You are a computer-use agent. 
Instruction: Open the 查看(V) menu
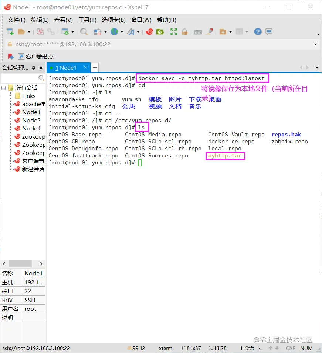(x=64, y=20)
